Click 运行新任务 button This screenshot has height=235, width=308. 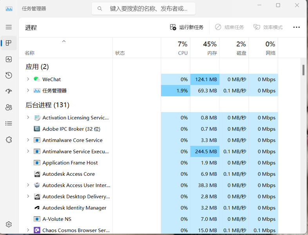[x=187, y=27]
